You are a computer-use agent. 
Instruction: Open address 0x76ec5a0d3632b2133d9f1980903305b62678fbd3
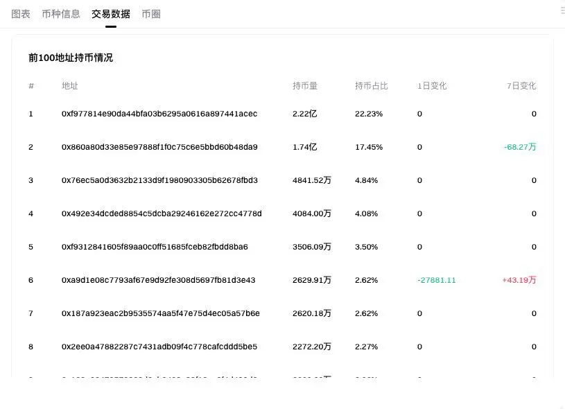pyautogui.click(x=159, y=180)
